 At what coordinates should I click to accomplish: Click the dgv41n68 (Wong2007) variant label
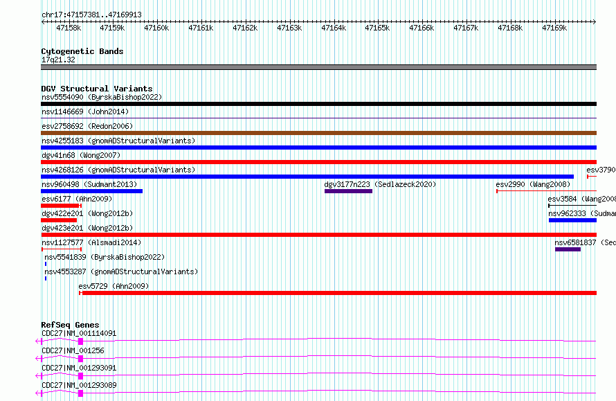(81, 155)
